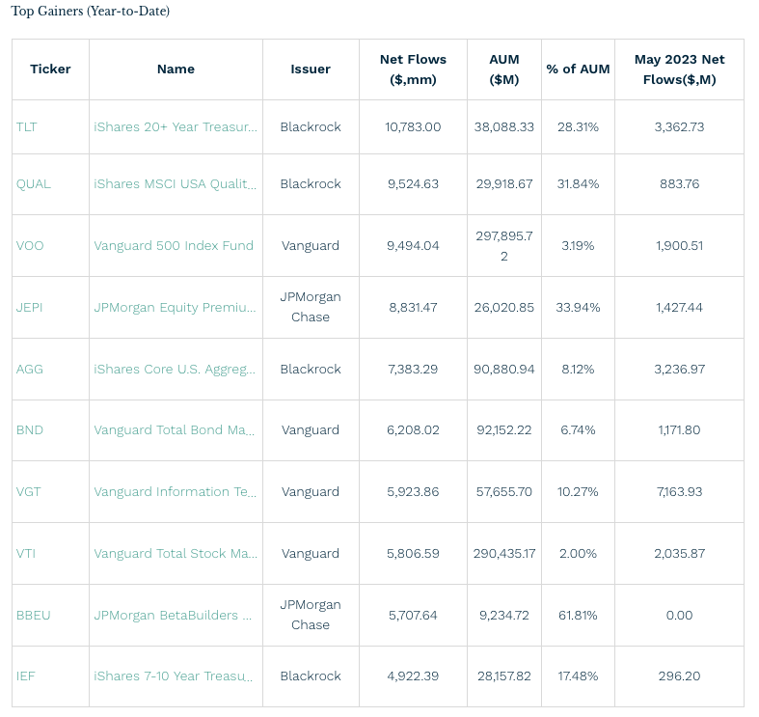
Task: Select the net flows value 5,707.64
Action: 413,616
